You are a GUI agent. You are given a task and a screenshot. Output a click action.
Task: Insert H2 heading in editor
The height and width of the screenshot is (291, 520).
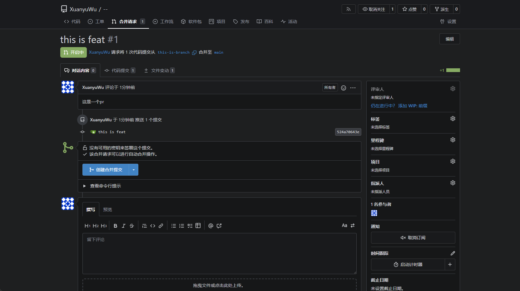tap(96, 226)
